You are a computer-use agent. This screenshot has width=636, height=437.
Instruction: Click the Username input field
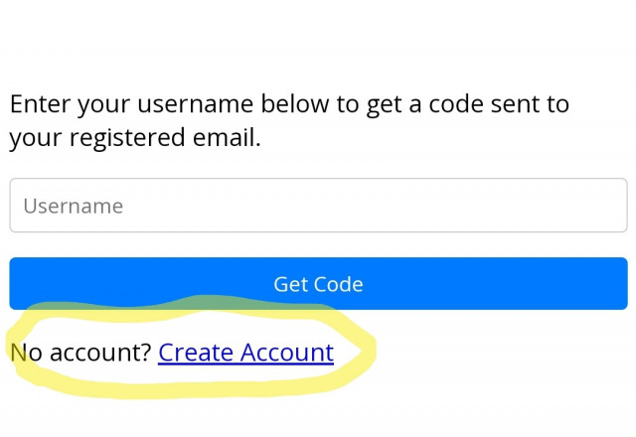point(318,206)
